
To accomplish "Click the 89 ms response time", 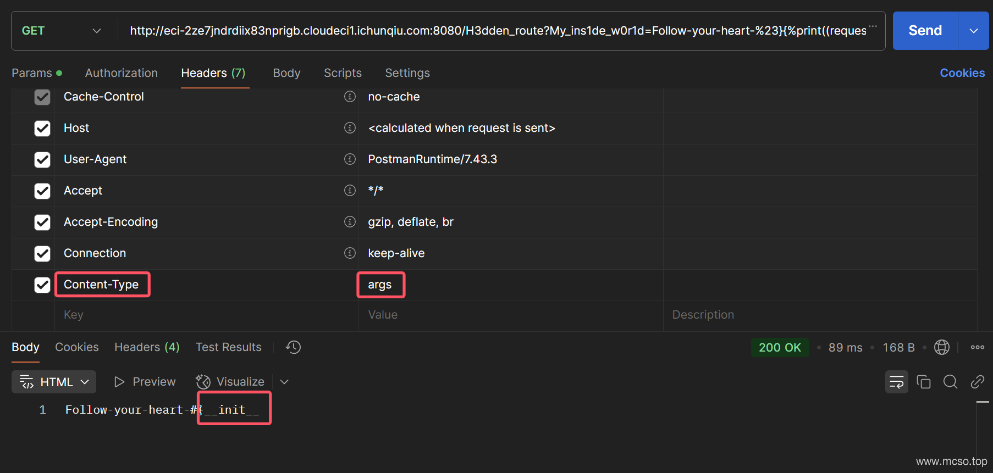I will click(845, 348).
